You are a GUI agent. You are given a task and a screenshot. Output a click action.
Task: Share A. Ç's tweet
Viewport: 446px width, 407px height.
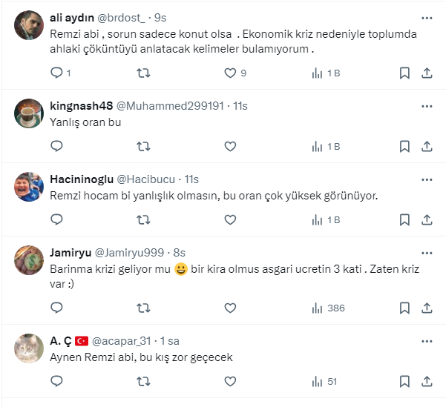[427, 381]
